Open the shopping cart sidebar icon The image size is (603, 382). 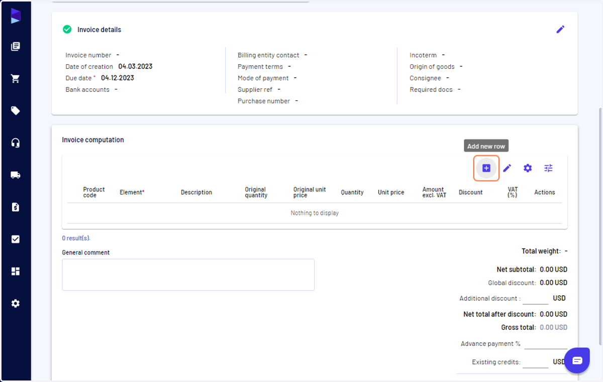(x=16, y=79)
